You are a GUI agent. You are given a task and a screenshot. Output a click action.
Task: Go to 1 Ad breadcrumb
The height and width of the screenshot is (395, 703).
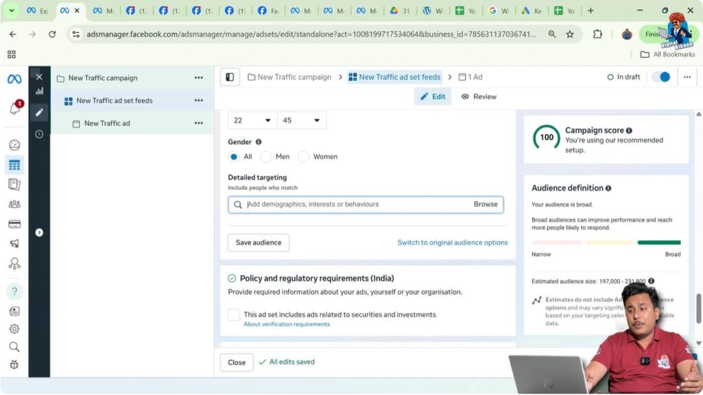(x=470, y=77)
